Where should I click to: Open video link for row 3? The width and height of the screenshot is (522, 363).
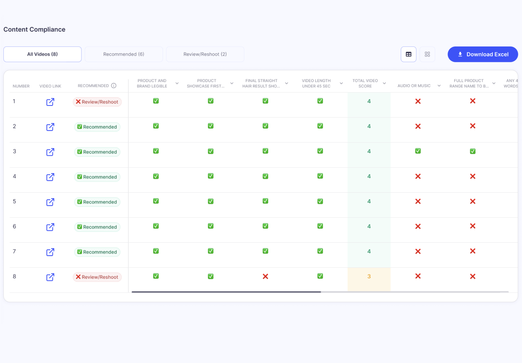[x=50, y=152]
